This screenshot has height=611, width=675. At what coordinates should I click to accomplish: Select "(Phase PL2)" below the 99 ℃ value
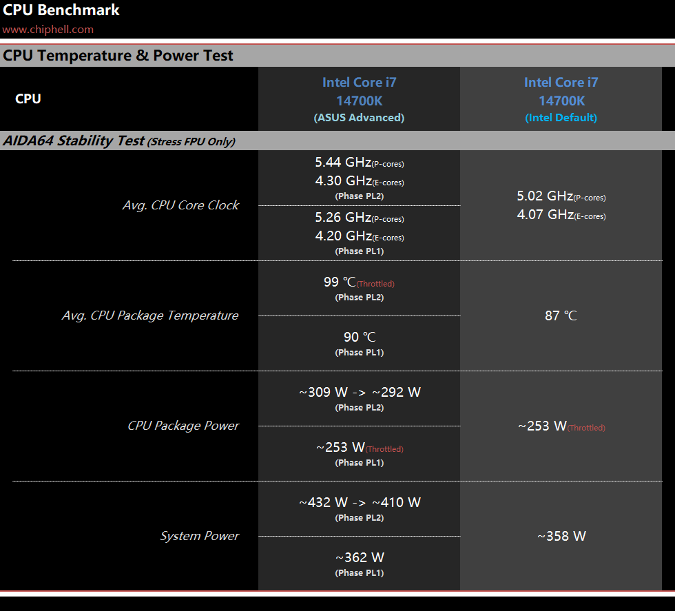coord(360,297)
